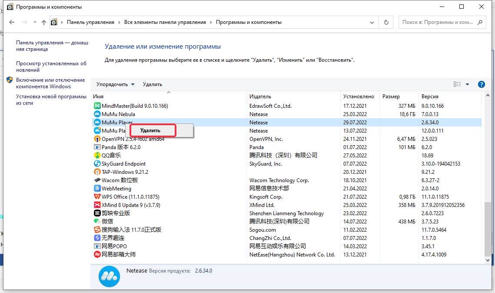Image resolution: width=495 pixels, height=293 pixels.
Task: Click the 微信 (WeChat) icon
Action: [x=97, y=221]
